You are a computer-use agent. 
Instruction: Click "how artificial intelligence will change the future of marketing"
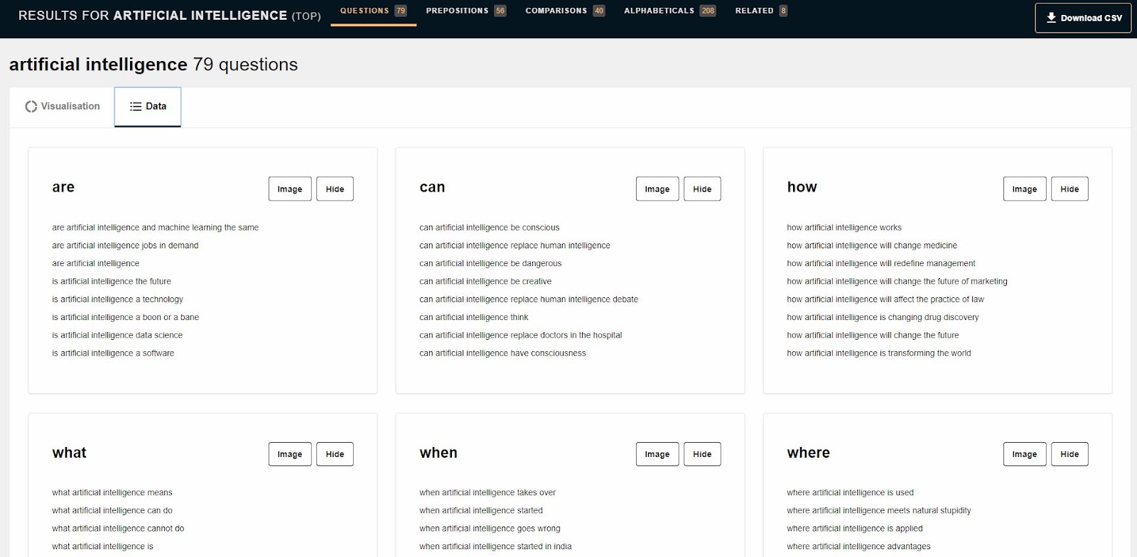(x=897, y=282)
